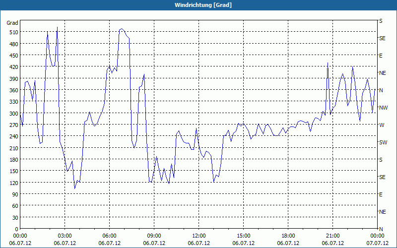Select the 'Grad' unit label above the y-axis
397x248 pixels.
click(12, 23)
